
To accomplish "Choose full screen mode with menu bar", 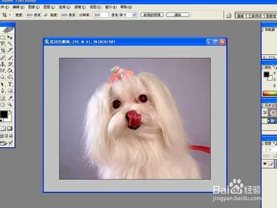I will [x=6, y=136].
